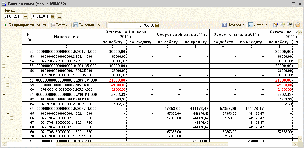Image resolution: width=304 pixels, height=148 pixels.
Task: Collapse subgroup row 59
Action: [8, 85]
